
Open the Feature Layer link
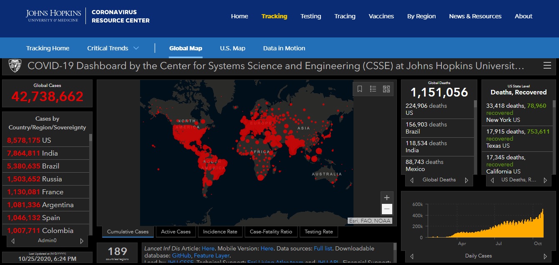(x=212, y=255)
